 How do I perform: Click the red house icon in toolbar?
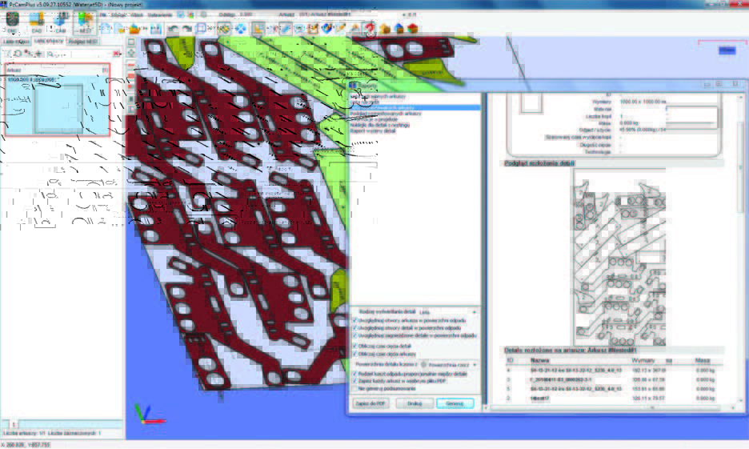coord(413,29)
